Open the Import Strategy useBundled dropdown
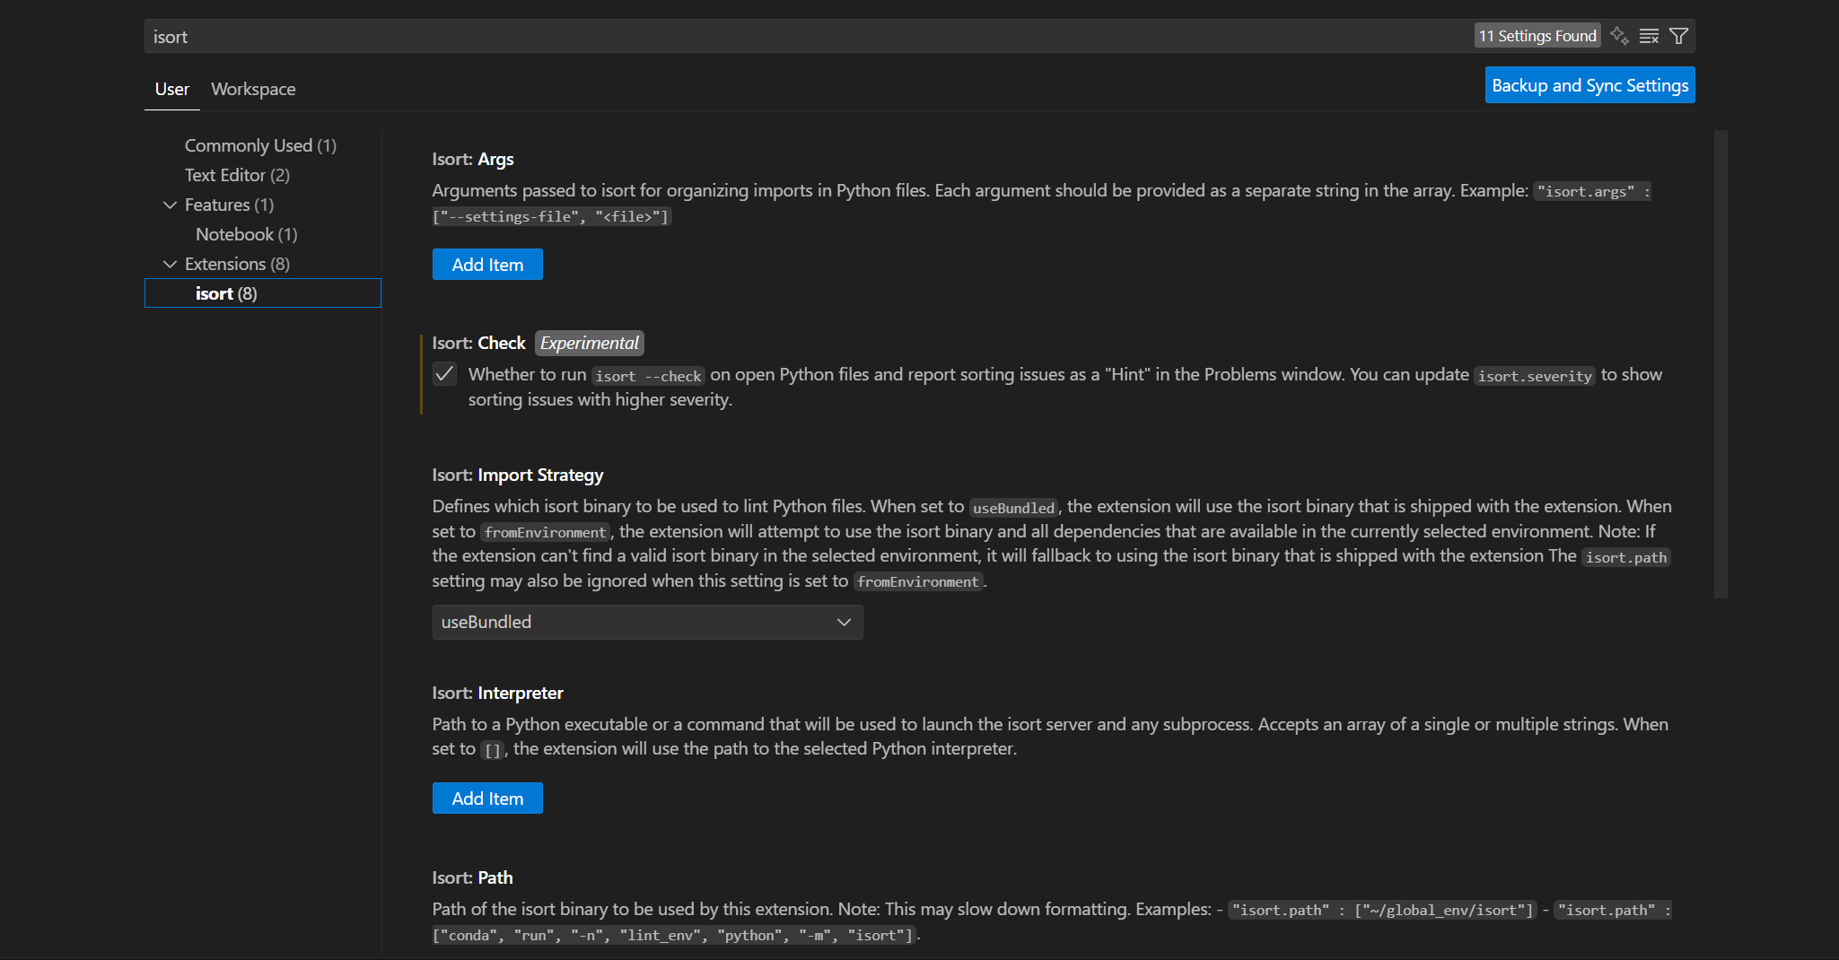Screen dimensions: 1839x960 point(647,622)
